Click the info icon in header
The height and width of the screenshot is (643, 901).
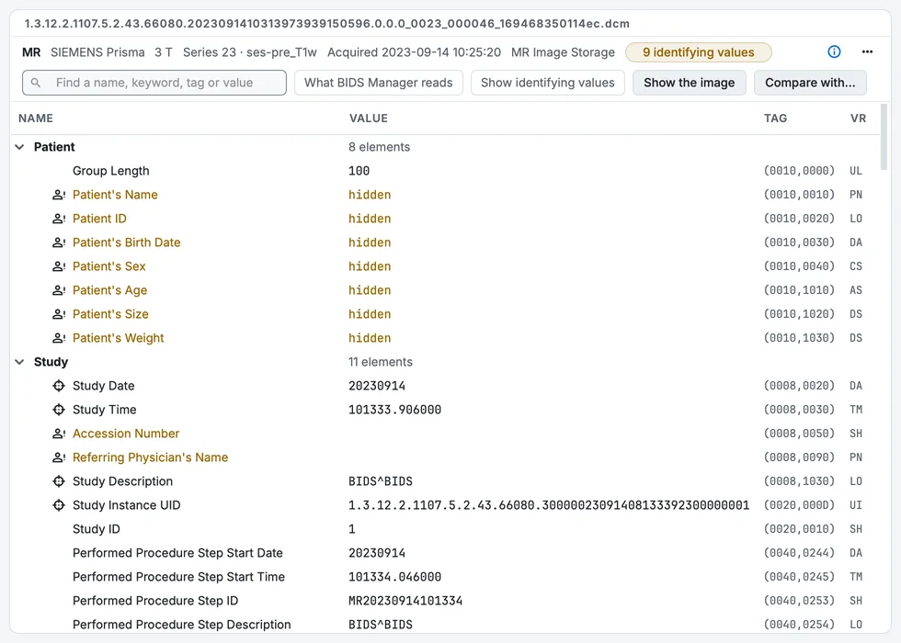coord(834,52)
